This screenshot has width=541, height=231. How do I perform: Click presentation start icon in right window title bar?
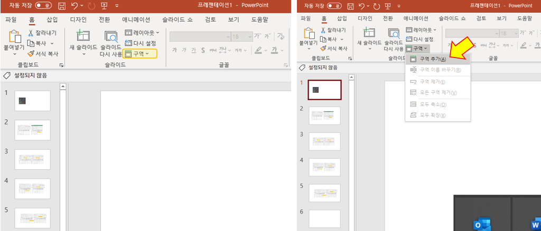(389, 5)
